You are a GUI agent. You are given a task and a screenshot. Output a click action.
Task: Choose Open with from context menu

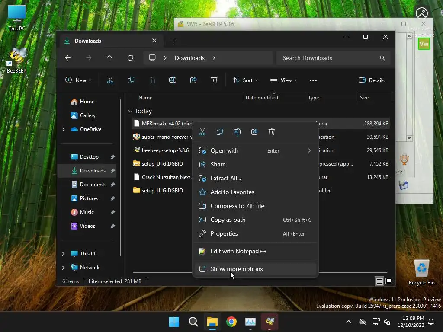tap(255, 151)
